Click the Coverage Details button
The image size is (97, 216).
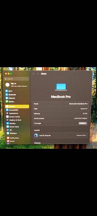tap(82, 123)
